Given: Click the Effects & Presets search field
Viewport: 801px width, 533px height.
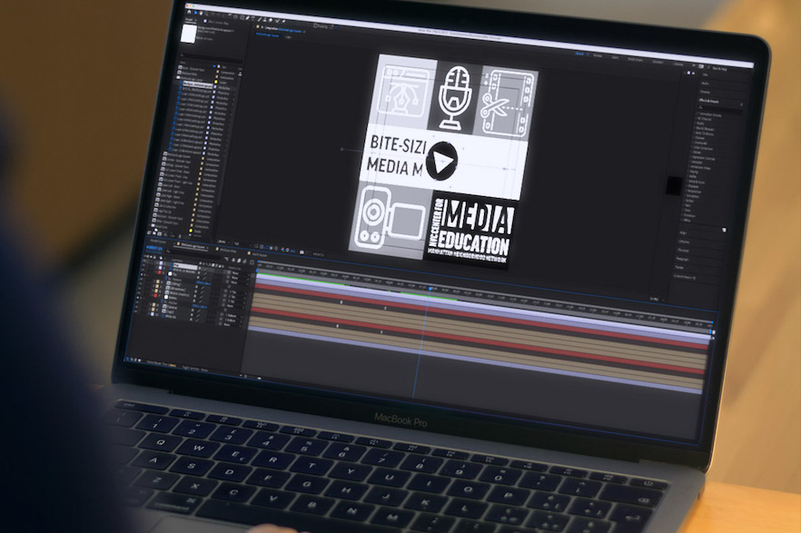Looking at the screenshot, I should tap(720, 108).
